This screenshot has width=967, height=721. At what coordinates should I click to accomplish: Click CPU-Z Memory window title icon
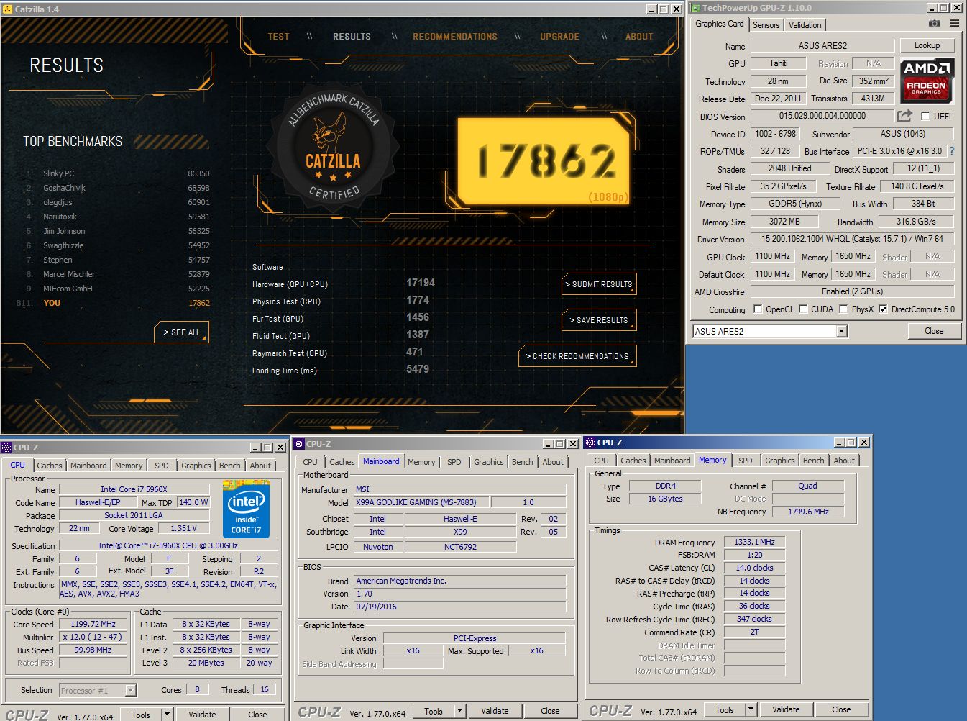(x=590, y=443)
